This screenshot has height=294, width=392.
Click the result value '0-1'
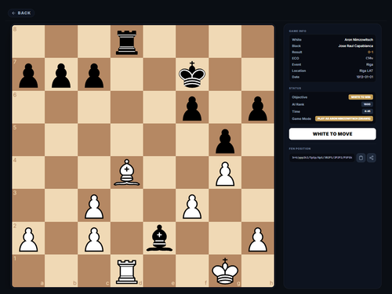(370, 52)
